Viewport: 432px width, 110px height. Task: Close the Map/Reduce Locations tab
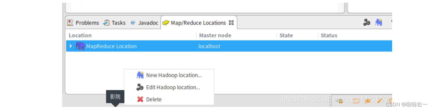[x=231, y=22]
